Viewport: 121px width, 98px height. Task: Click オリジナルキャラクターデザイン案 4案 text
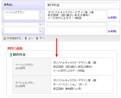(x=75, y=80)
